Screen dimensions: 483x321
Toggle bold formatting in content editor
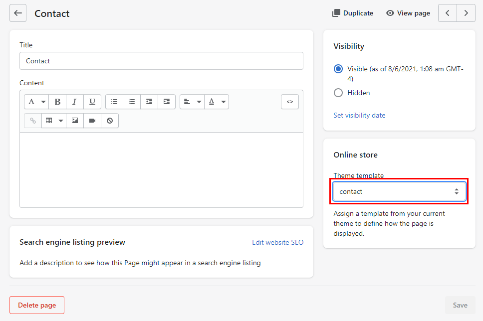[x=57, y=102]
